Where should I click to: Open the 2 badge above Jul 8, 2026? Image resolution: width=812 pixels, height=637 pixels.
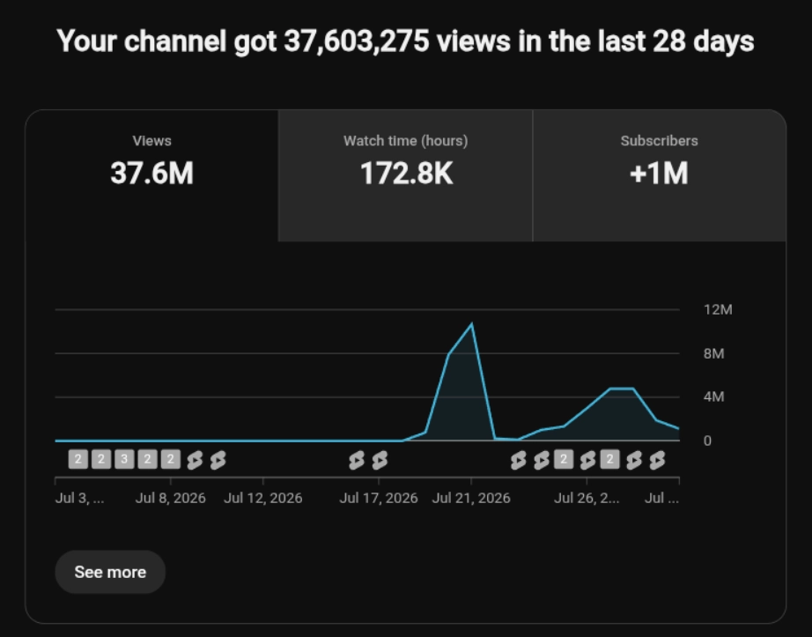coord(170,459)
